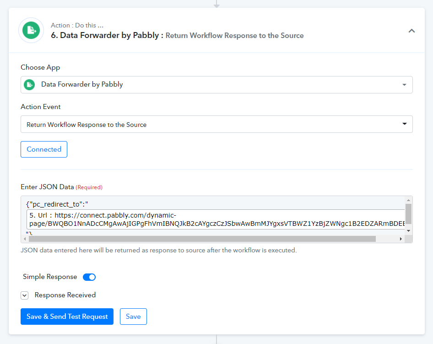Click the horizontal scroll-right arrow in JSON field
Viewport: 433px width, 344px height.
tap(401, 239)
